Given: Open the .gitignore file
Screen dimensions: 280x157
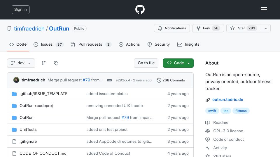Looking at the screenshot, I should coord(28,142).
